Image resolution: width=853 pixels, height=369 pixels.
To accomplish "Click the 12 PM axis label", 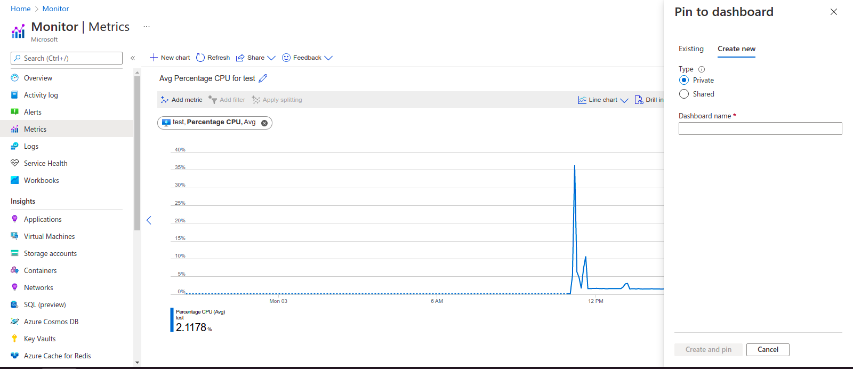I will coord(596,301).
